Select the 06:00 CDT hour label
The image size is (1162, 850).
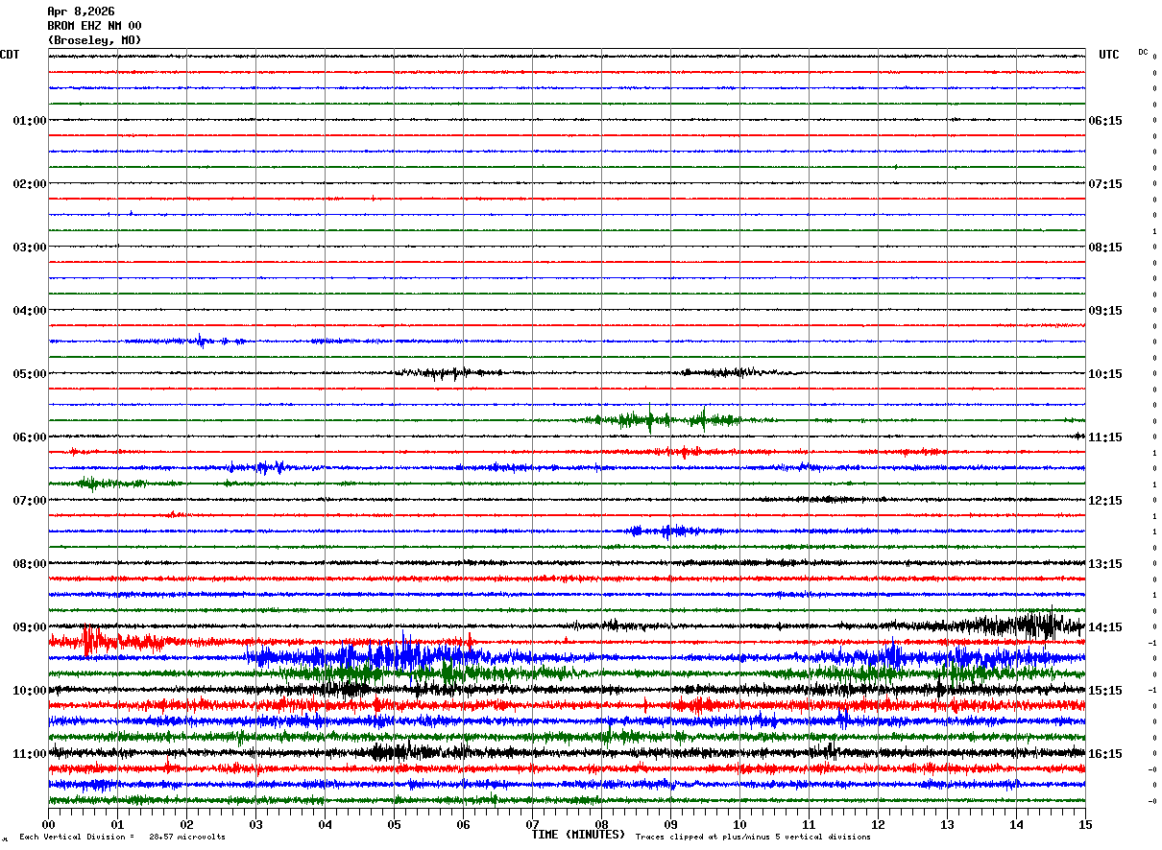(30, 437)
